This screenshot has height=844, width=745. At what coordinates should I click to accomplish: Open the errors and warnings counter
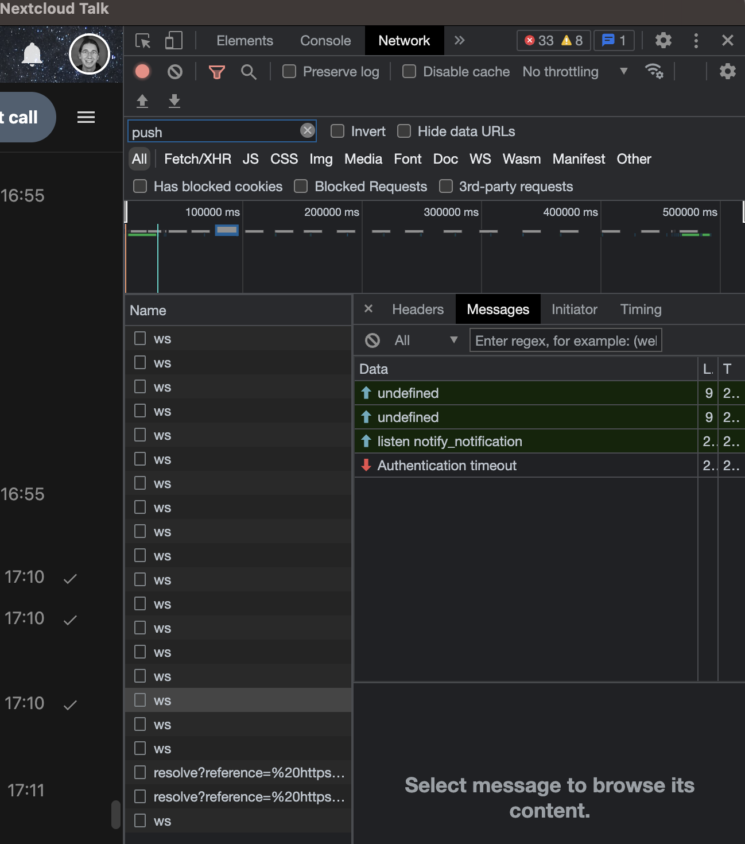(553, 40)
